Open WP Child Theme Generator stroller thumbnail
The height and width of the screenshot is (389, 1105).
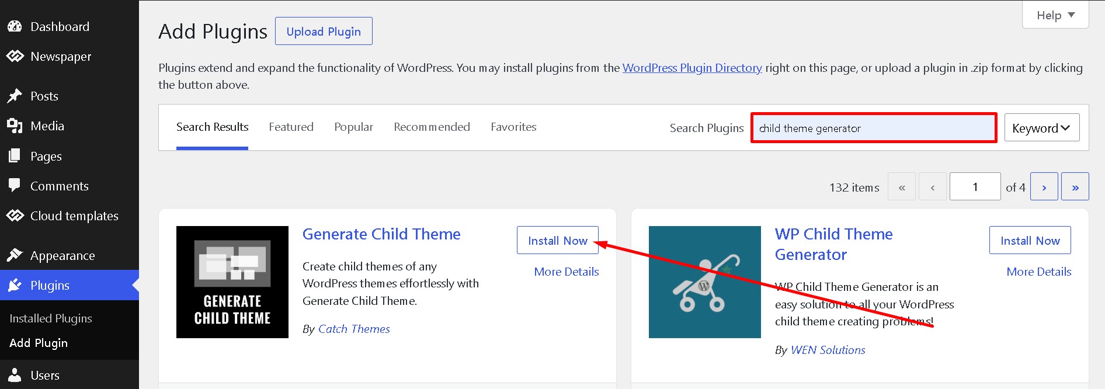705,282
